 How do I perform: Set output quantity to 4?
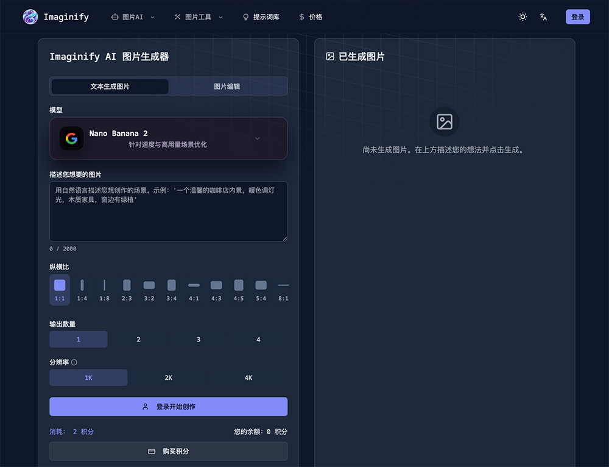[258, 339]
